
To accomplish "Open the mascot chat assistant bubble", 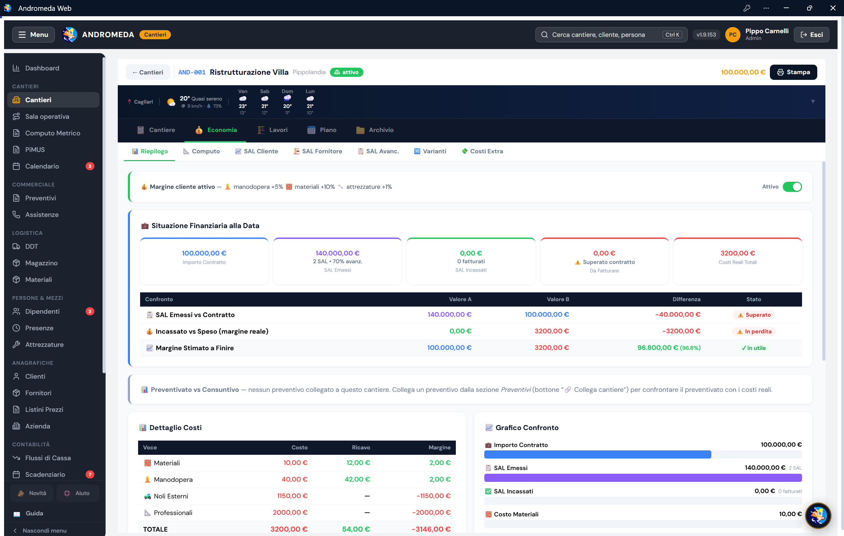I will tap(818, 516).
